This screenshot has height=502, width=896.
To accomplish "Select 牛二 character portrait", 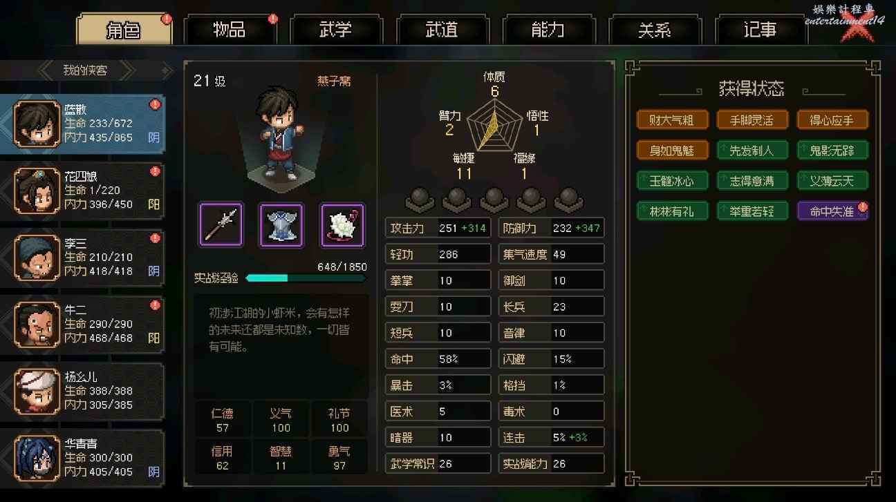I will point(37,324).
